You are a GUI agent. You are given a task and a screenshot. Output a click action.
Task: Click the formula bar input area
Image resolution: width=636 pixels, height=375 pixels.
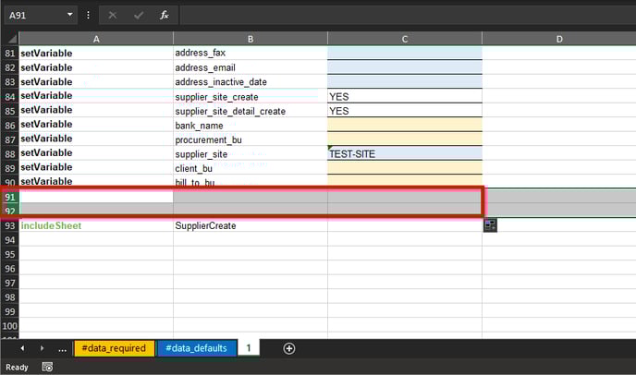408,16
